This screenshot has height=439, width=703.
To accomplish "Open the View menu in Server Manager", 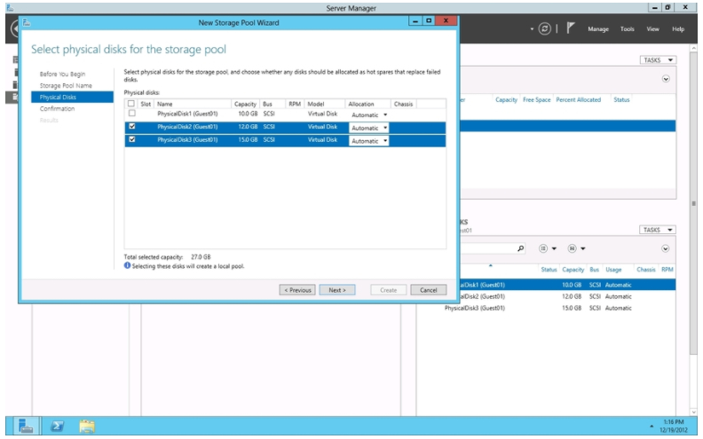I will (652, 29).
